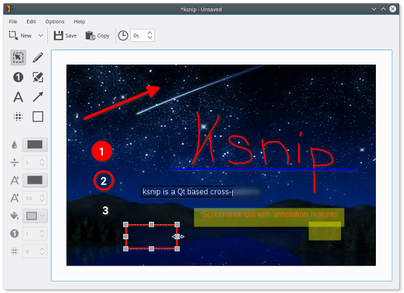404x293 pixels.
Task: Activate the Text tool
Action: pos(19,97)
